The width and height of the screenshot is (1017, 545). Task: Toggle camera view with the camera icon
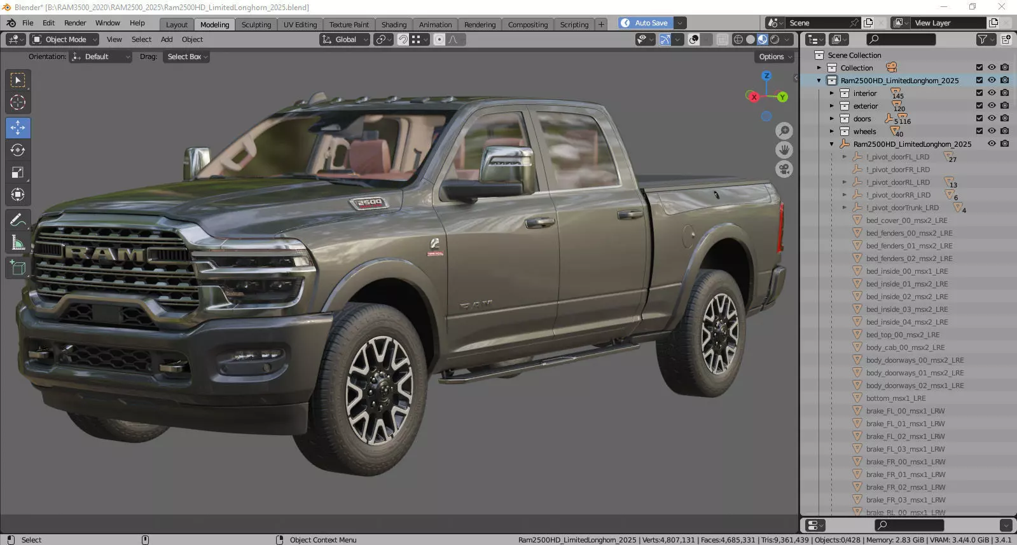tap(784, 170)
